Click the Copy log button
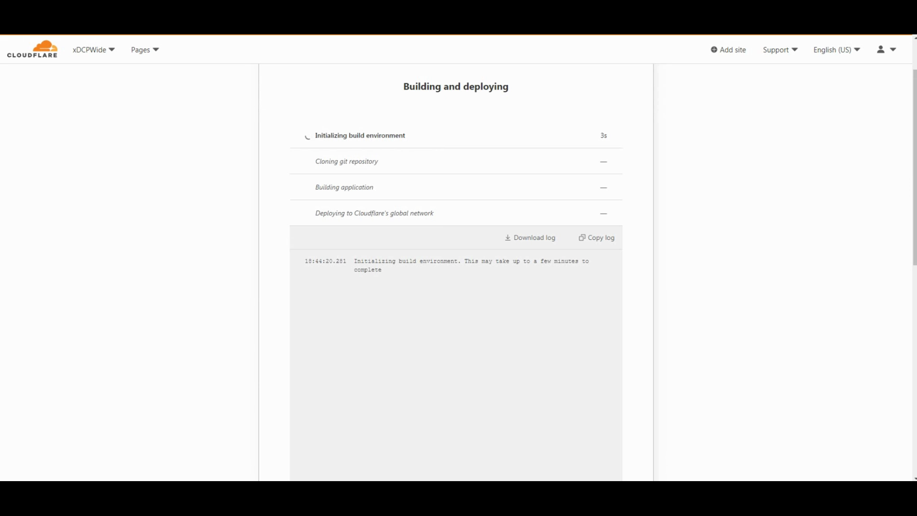The height and width of the screenshot is (516, 917). (x=601, y=238)
